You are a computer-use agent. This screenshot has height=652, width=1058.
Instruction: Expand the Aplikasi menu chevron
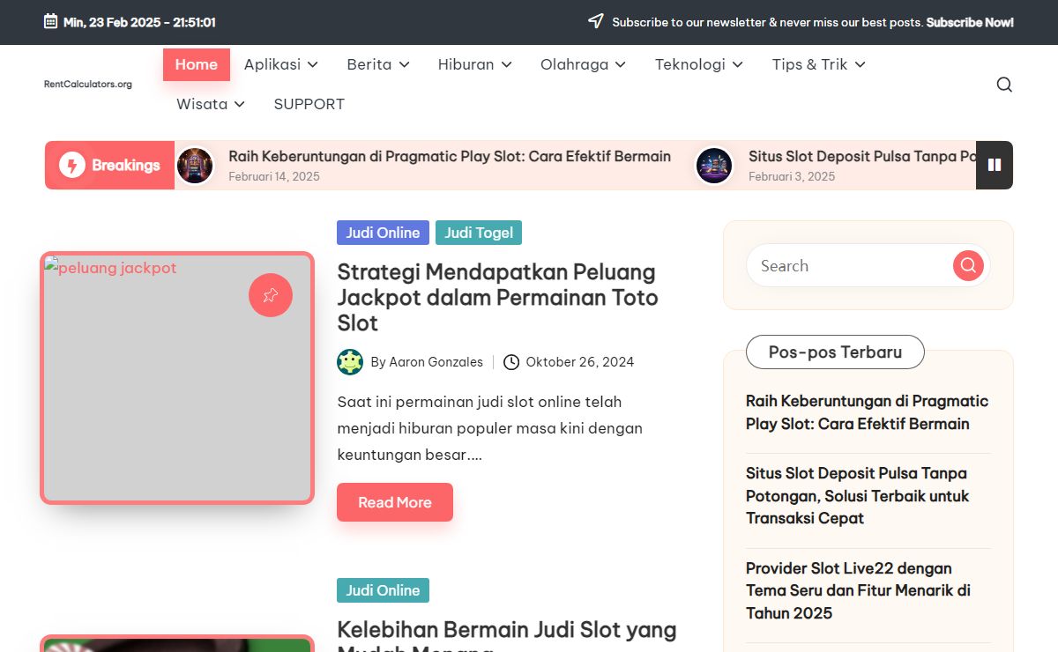pos(312,64)
